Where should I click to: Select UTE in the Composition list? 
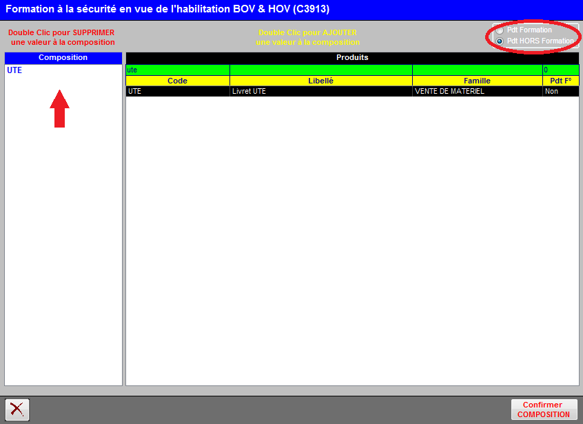pyautogui.click(x=14, y=70)
